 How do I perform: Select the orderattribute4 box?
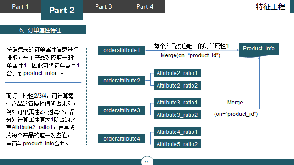coord(122,138)
